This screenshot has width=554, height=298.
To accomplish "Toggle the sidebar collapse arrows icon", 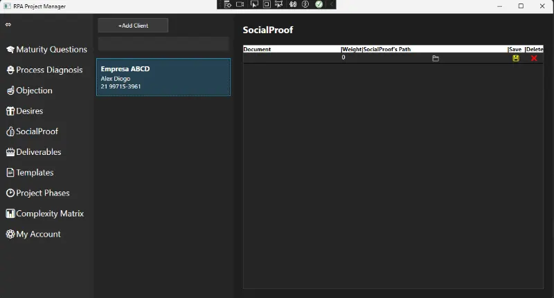I will pos(8,24).
